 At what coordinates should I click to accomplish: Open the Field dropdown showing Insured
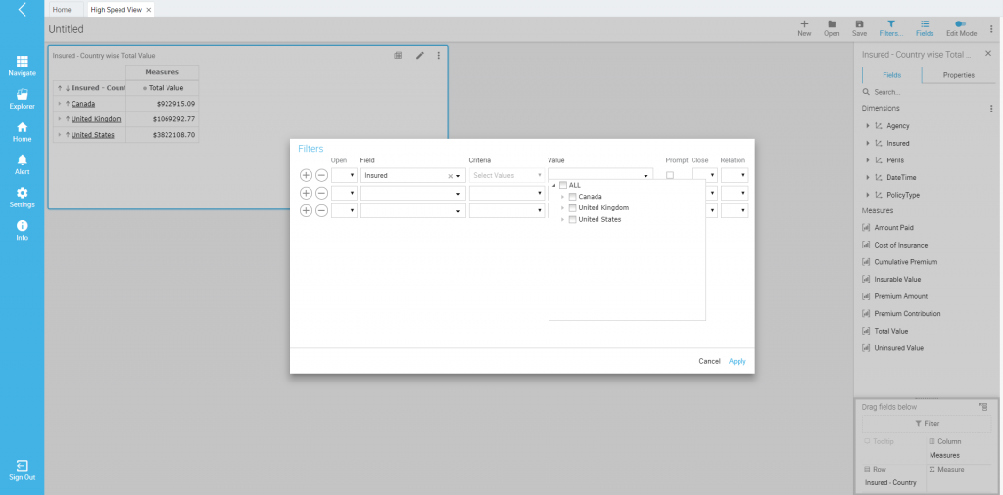(x=458, y=176)
